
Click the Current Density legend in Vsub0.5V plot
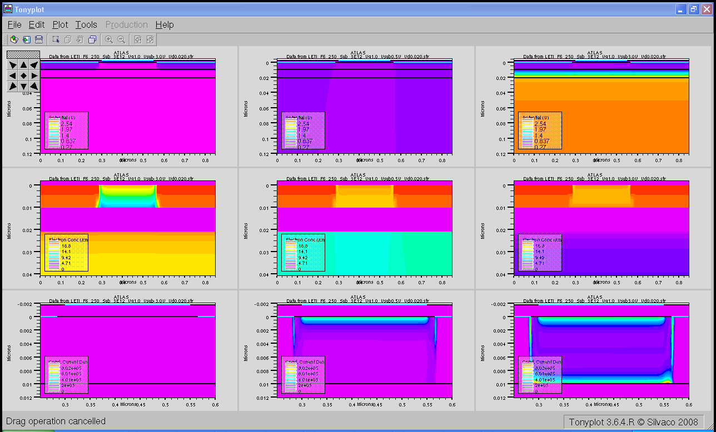(303, 375)
